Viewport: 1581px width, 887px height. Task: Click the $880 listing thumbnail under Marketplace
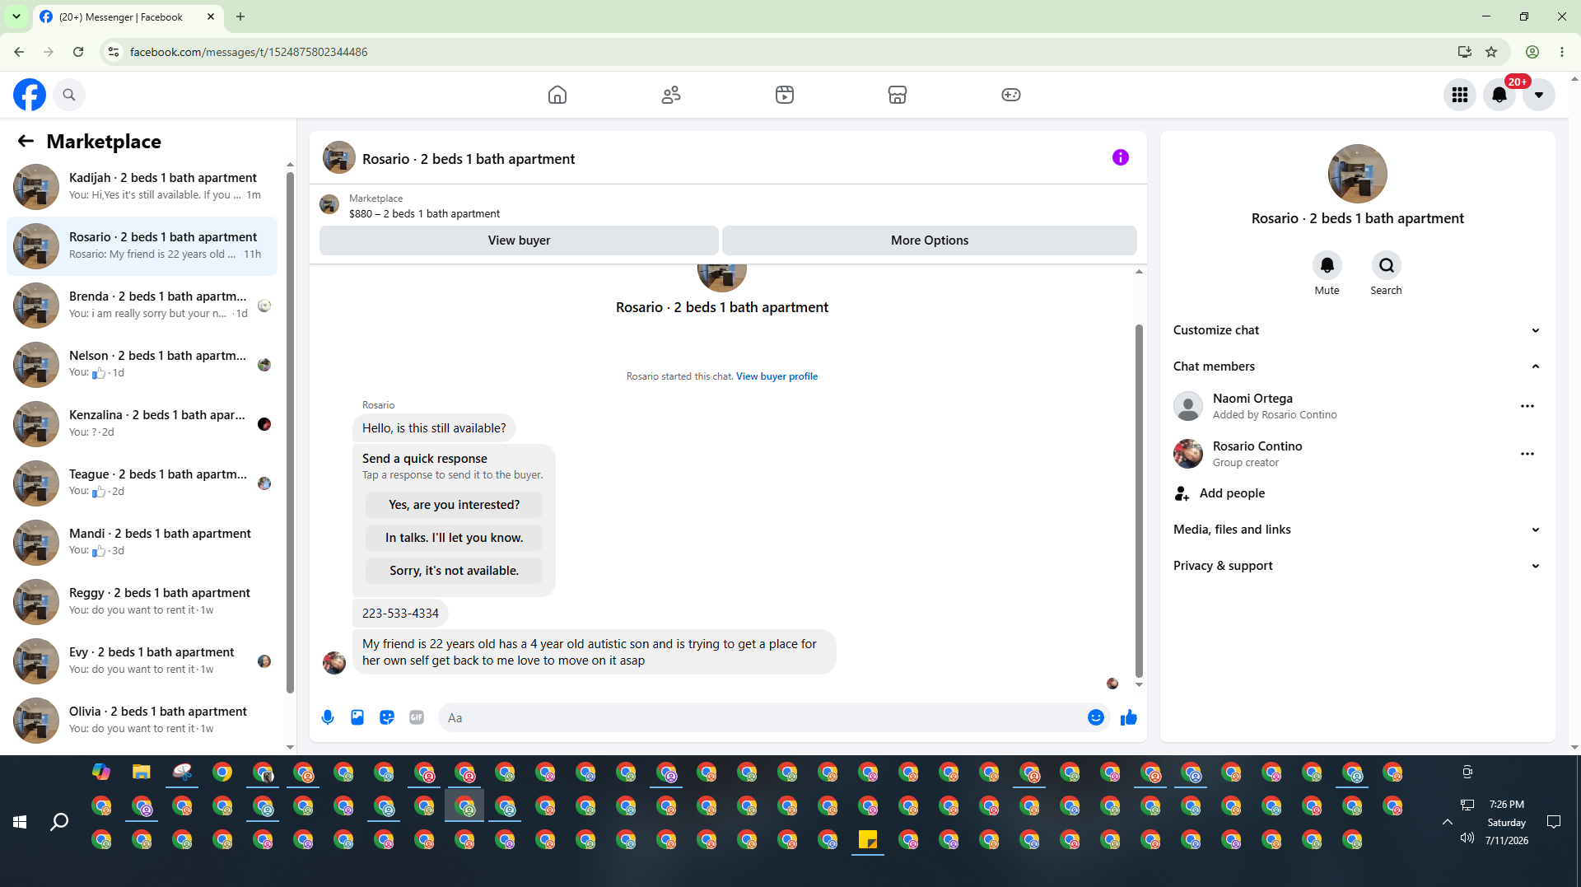329,205
